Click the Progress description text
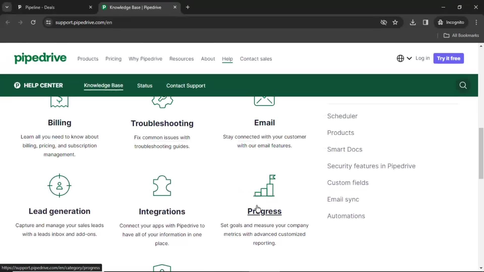 (264, 234)
